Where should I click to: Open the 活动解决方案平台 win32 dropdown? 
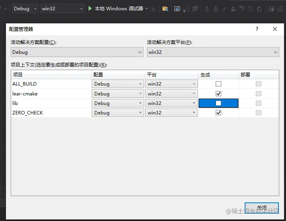213,52
